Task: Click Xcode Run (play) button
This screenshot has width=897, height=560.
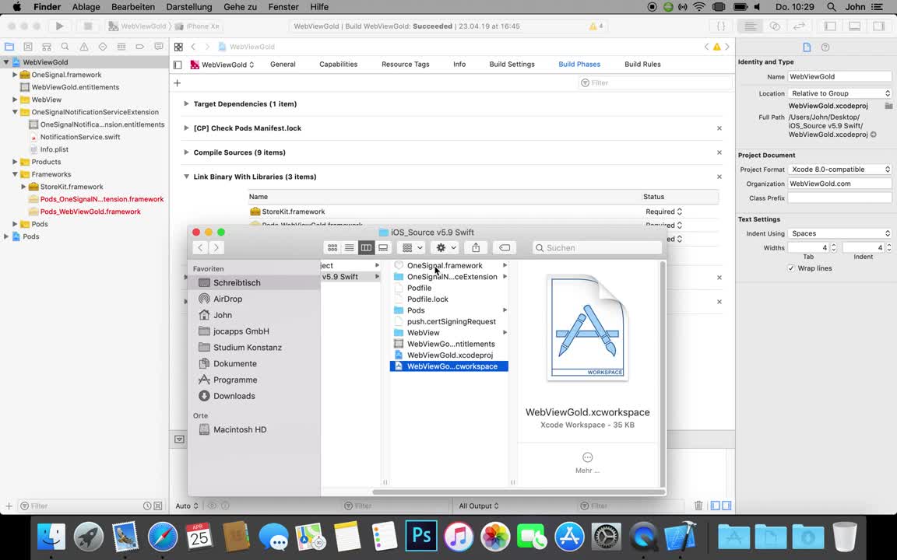Action: click(59, 26)
